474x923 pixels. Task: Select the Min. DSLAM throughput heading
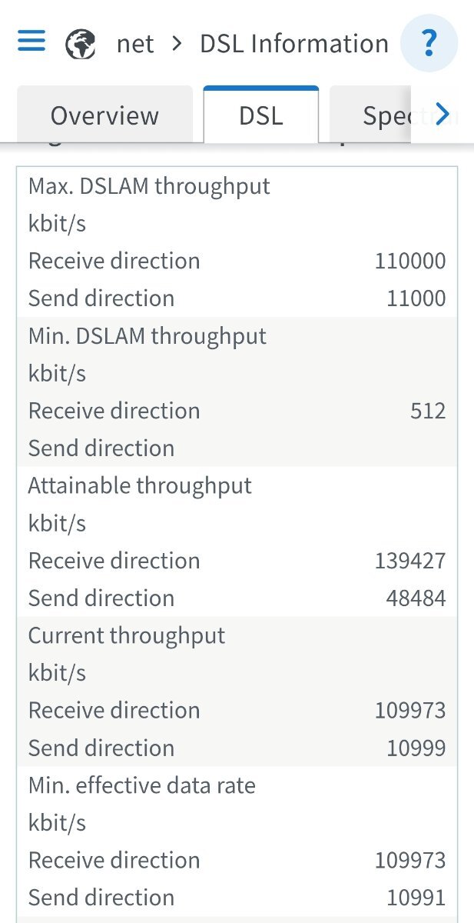tap(148, 336)
